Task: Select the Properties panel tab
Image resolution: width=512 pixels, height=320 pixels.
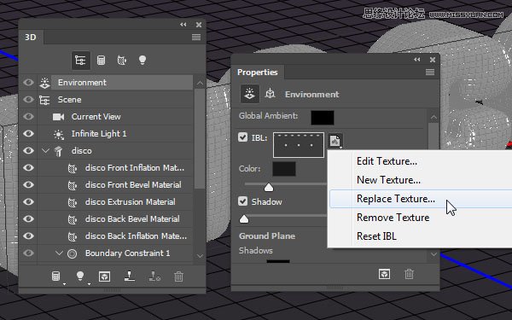Action: pos(258,73)
